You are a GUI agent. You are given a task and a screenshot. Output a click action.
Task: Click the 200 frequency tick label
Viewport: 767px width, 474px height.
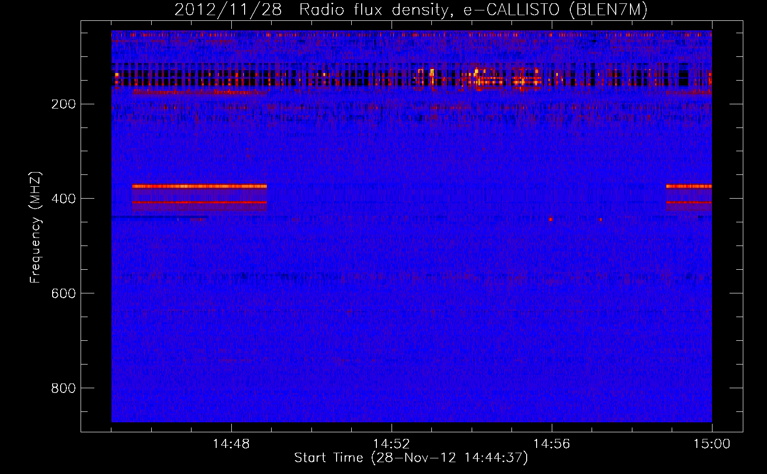(64, 104)
